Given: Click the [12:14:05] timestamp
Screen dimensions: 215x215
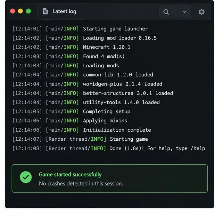Looking at the screenshot, I should point(27,111).
